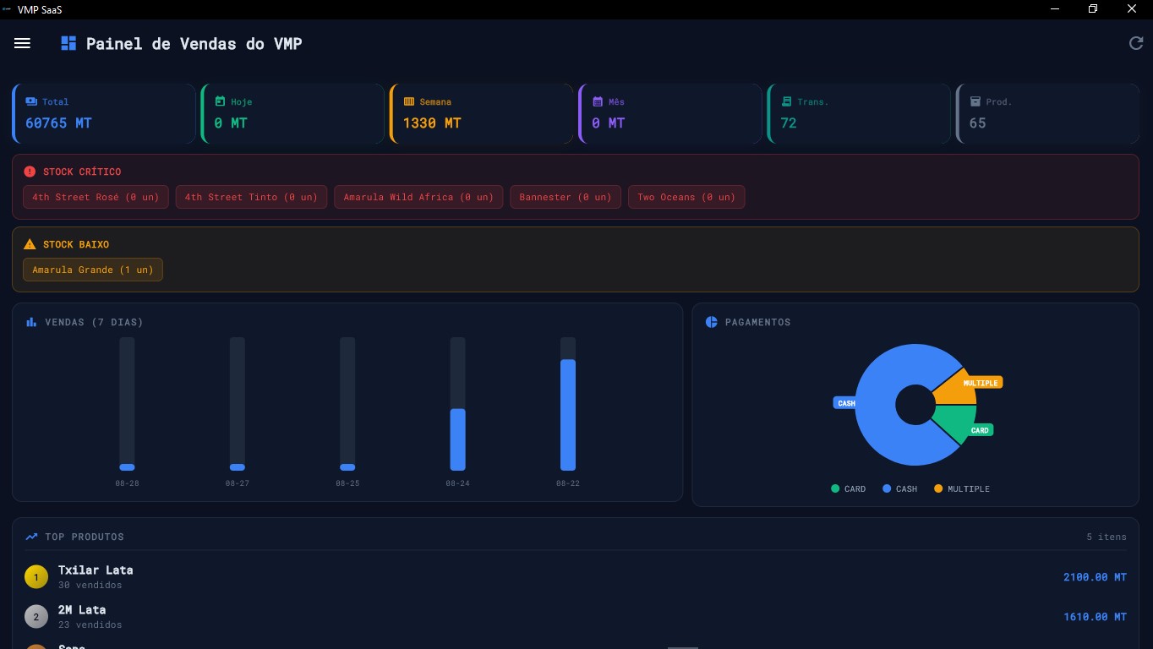Image resolution: width=1153 pixels, height=649 pixels.
Task: Select the Txilar Lata product name
Action: [x=96, y=570]
